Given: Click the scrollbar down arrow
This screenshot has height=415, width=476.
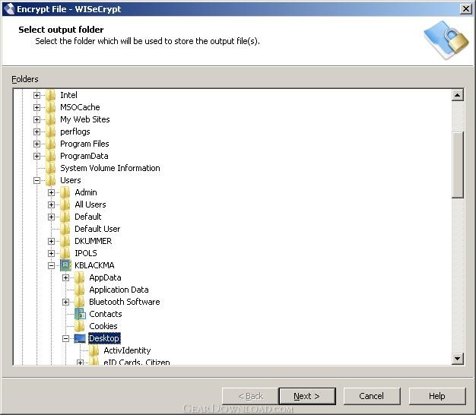Looking at the screenshot, I should pyautogui.click(x=458, y=359).
